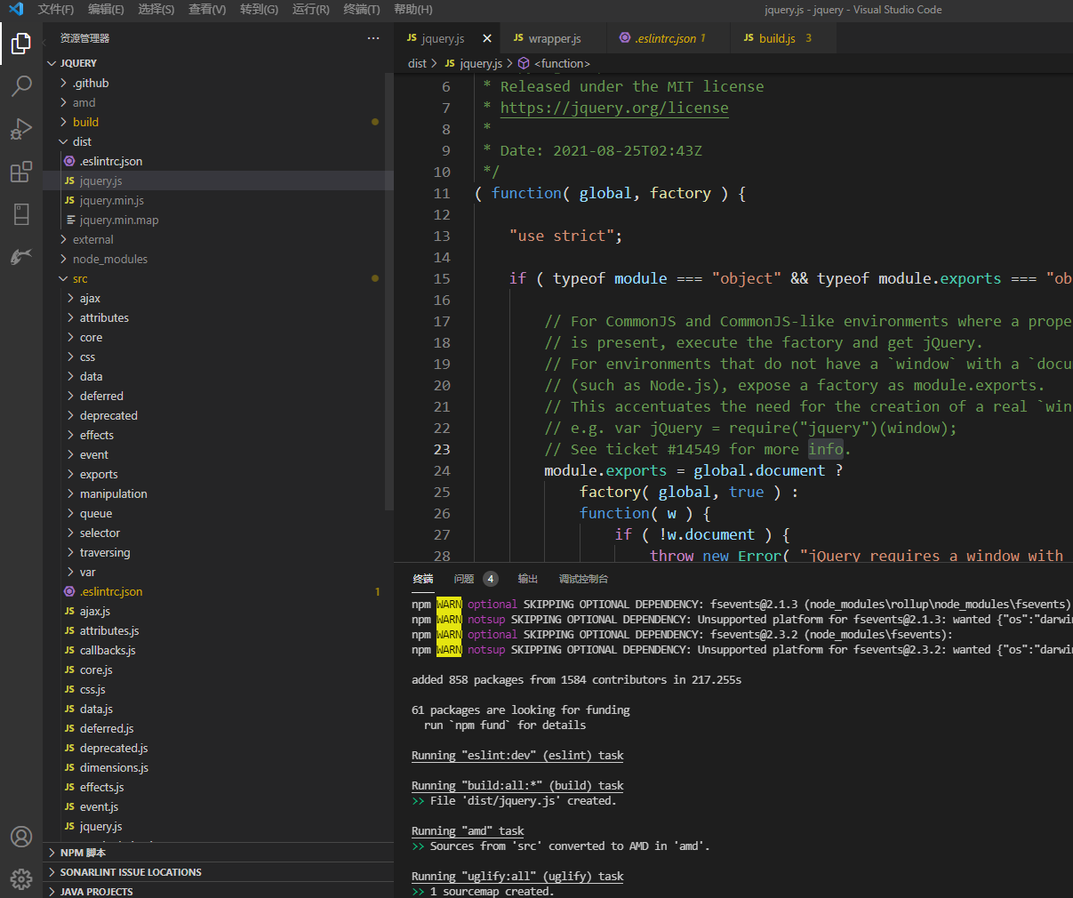Expand the build folder
This screenshot has height=898, width=1073.
click(x=218, y=122)
